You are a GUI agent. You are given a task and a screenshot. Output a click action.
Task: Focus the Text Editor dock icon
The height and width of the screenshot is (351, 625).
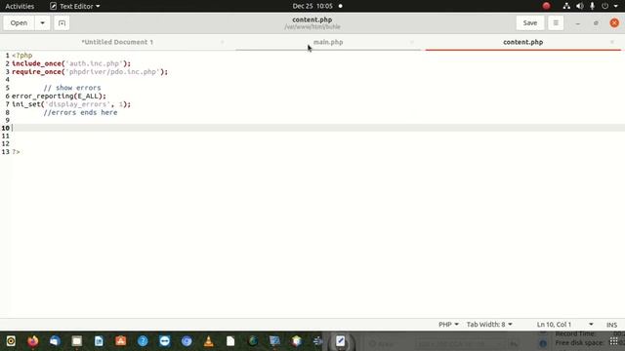[x=340, y=341]
